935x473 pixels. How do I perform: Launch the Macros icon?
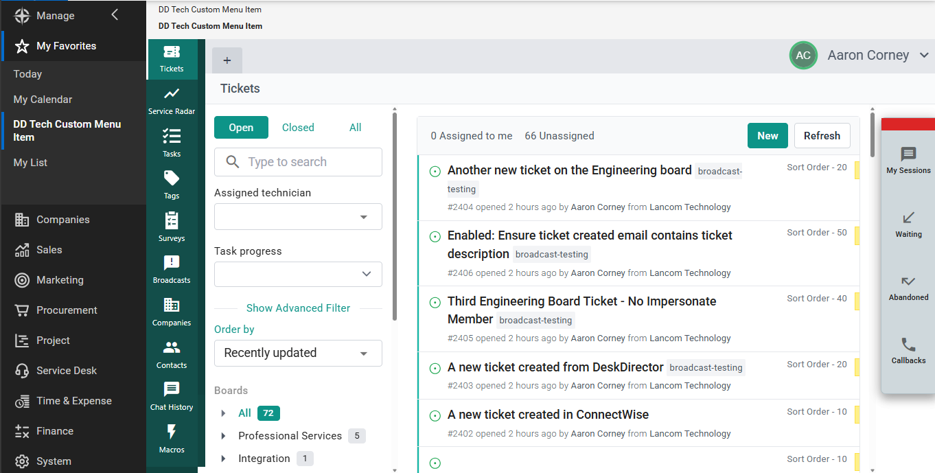[172, 439]
